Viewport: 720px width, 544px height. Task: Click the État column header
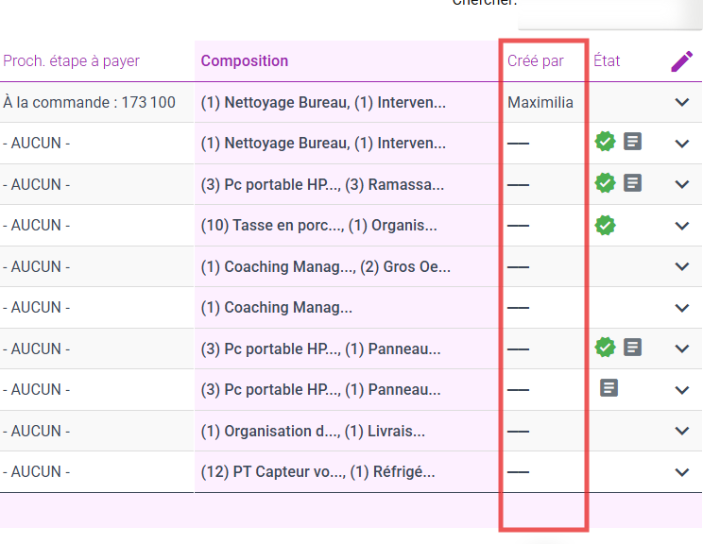(x=607, y=61)
